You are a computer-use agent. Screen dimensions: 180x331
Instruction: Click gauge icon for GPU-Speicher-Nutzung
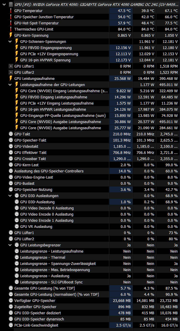11,189
